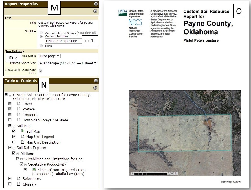Select the None subtitle radio button
This screenshot has width=251, height=190.
pos(41,46)
